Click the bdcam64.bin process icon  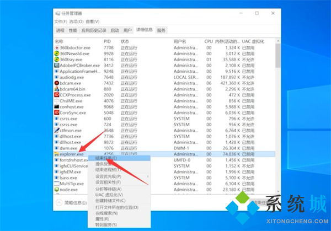pos(57,89)
